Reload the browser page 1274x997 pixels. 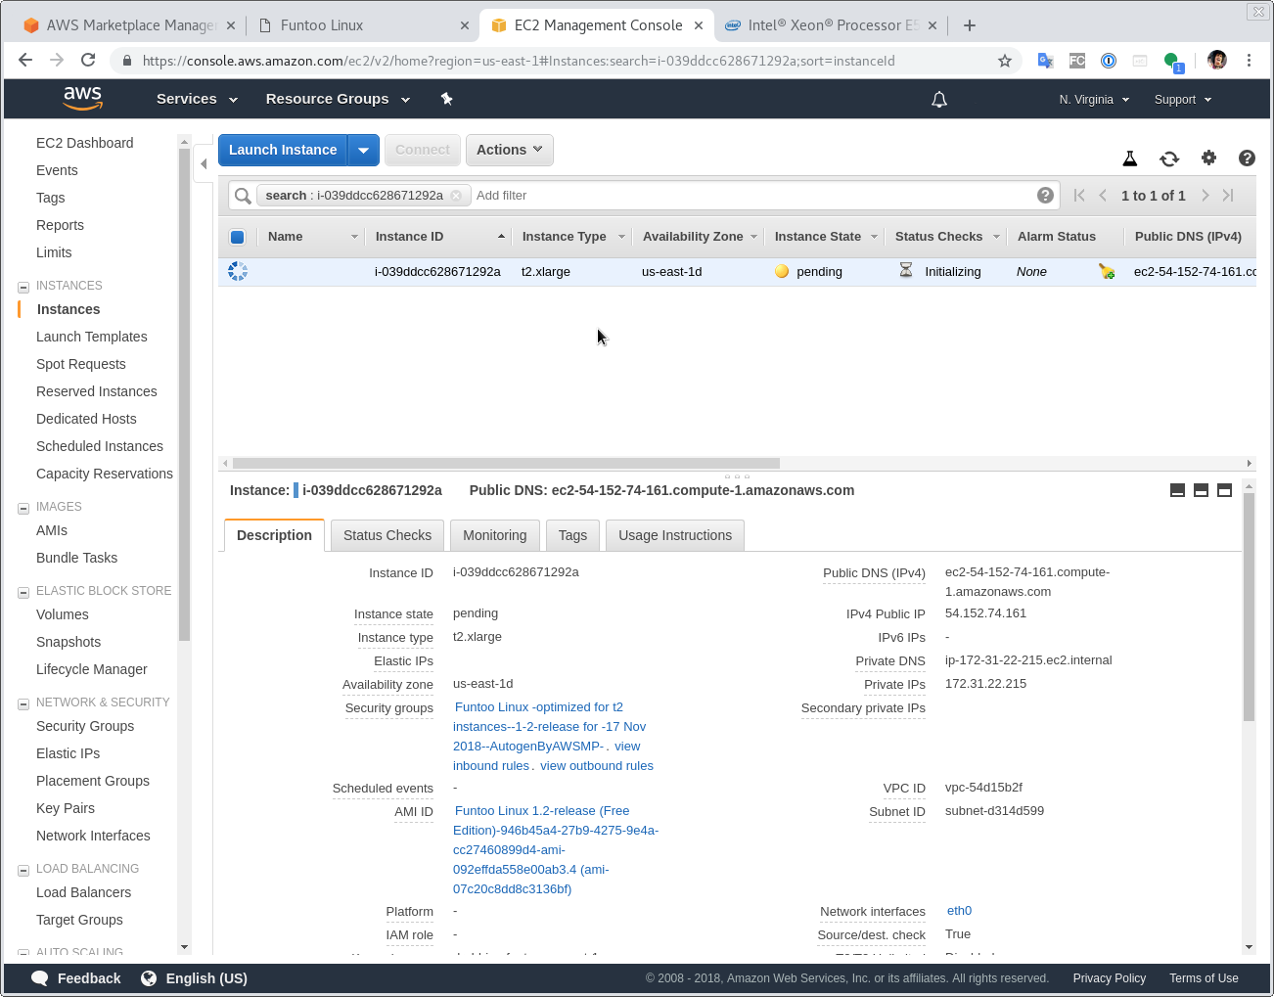(88, 60)
